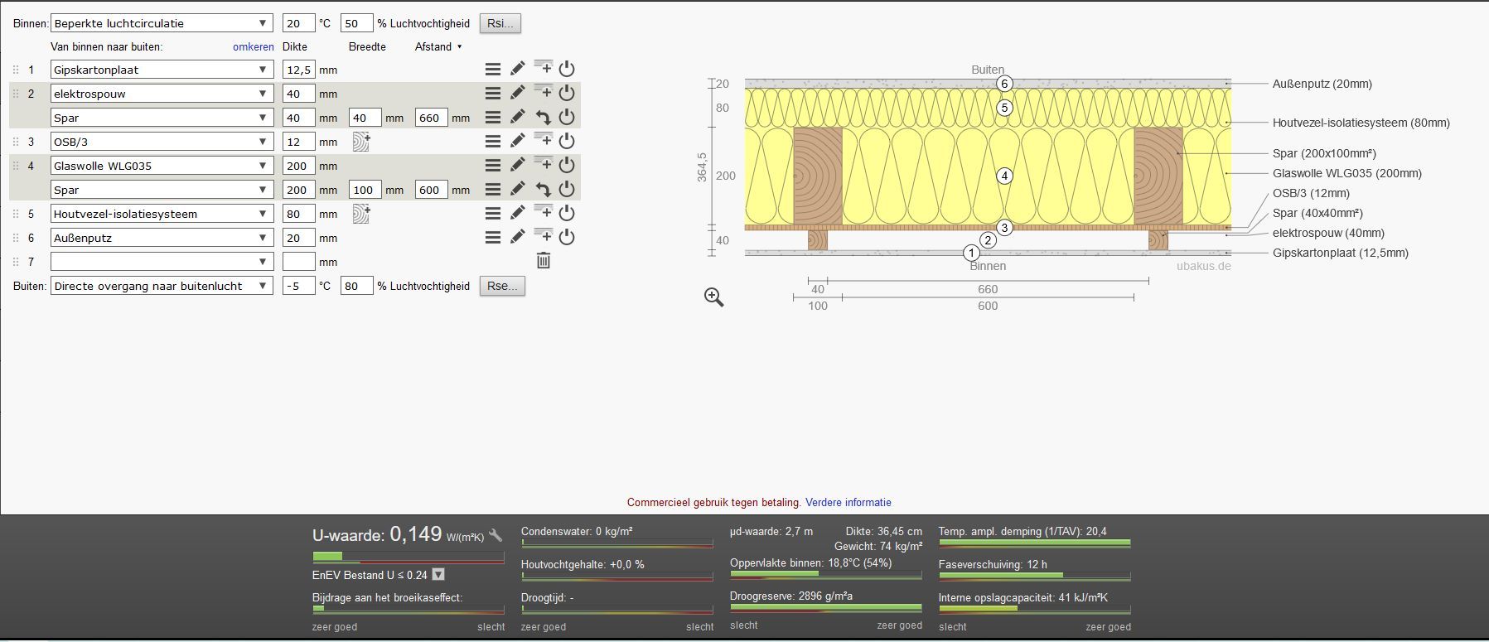Insert a layer above the elektrospouw row
1489x642 pixels.
[x=544, y=91]
